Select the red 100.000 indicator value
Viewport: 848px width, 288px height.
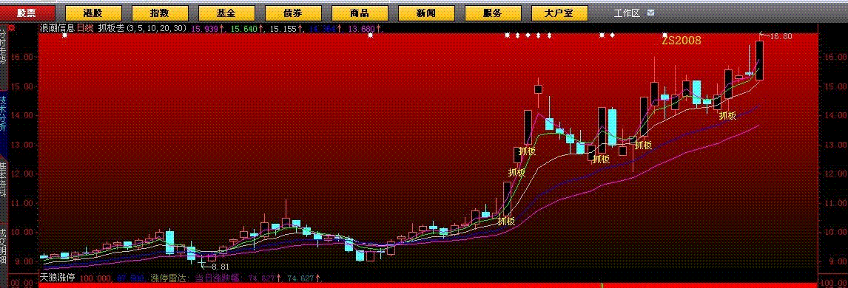pos(95,278)
